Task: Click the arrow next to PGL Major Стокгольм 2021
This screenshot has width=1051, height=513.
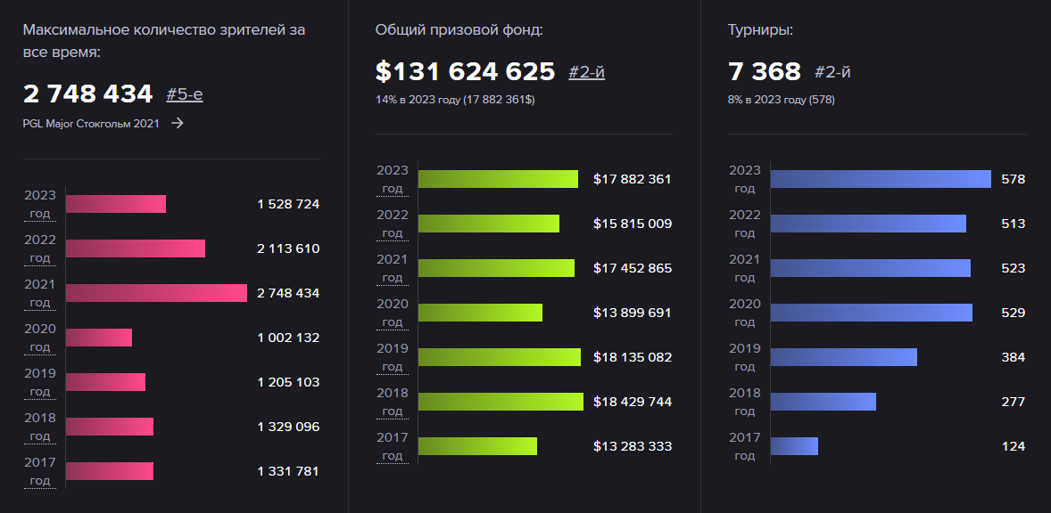Action: click(x=178, y=124)
